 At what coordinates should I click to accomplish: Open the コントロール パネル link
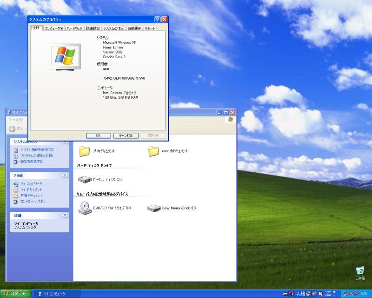click(x=33, y=202)
